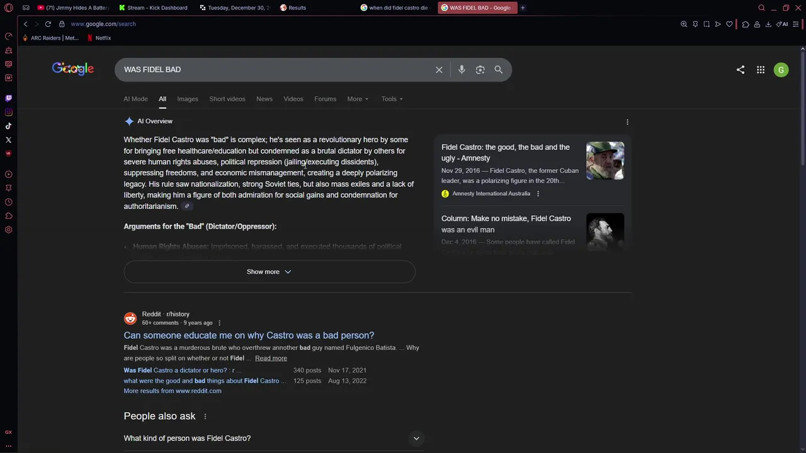Open the AI assistant toolbar icon
The height and width of the screenshot is (453, 806).
click(782, 24)
